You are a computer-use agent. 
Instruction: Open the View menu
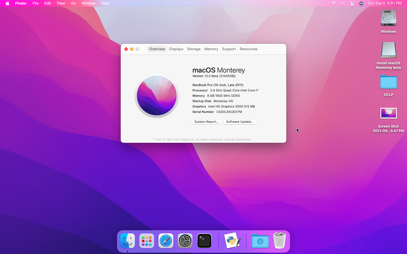[61, 3]
